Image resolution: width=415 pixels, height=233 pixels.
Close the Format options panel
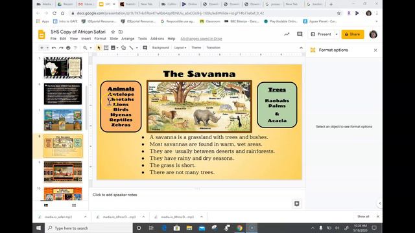coord(375,50)
